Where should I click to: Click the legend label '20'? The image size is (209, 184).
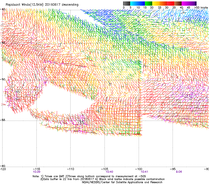[152, 8]
